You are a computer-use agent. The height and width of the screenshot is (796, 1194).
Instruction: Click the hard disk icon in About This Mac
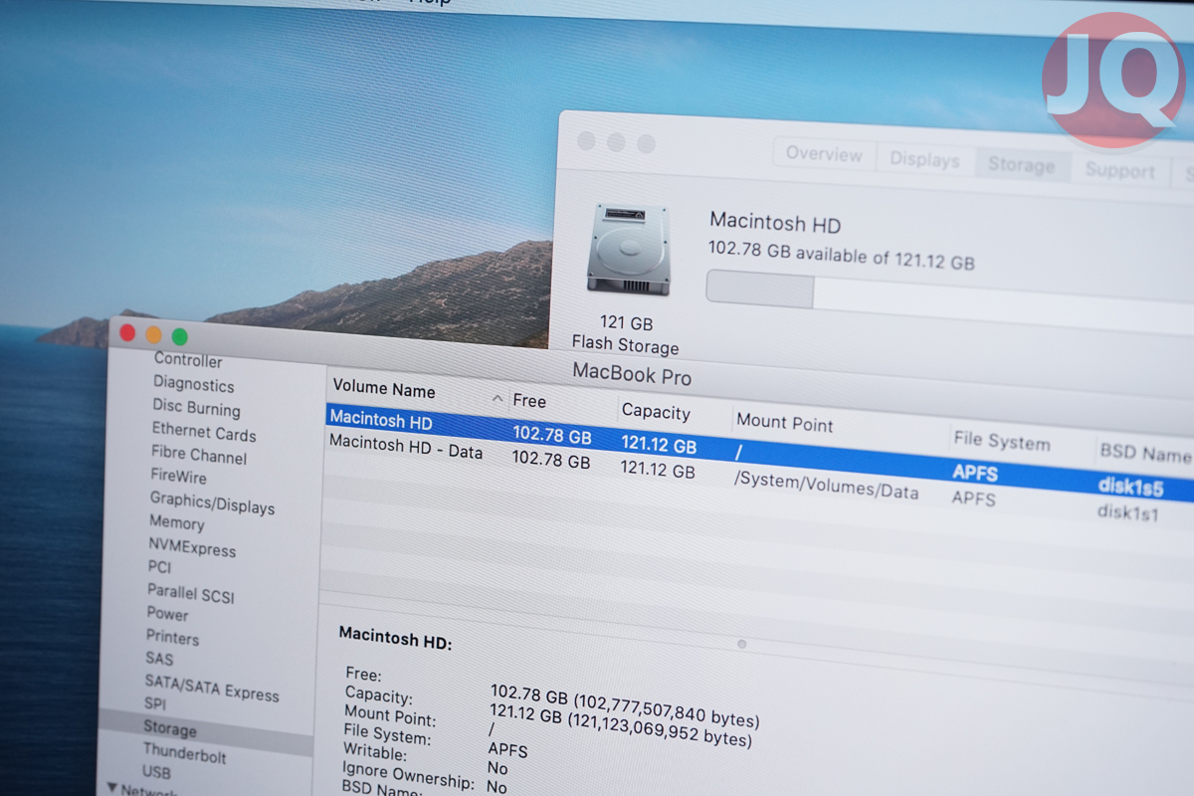(x=628, y=249)
